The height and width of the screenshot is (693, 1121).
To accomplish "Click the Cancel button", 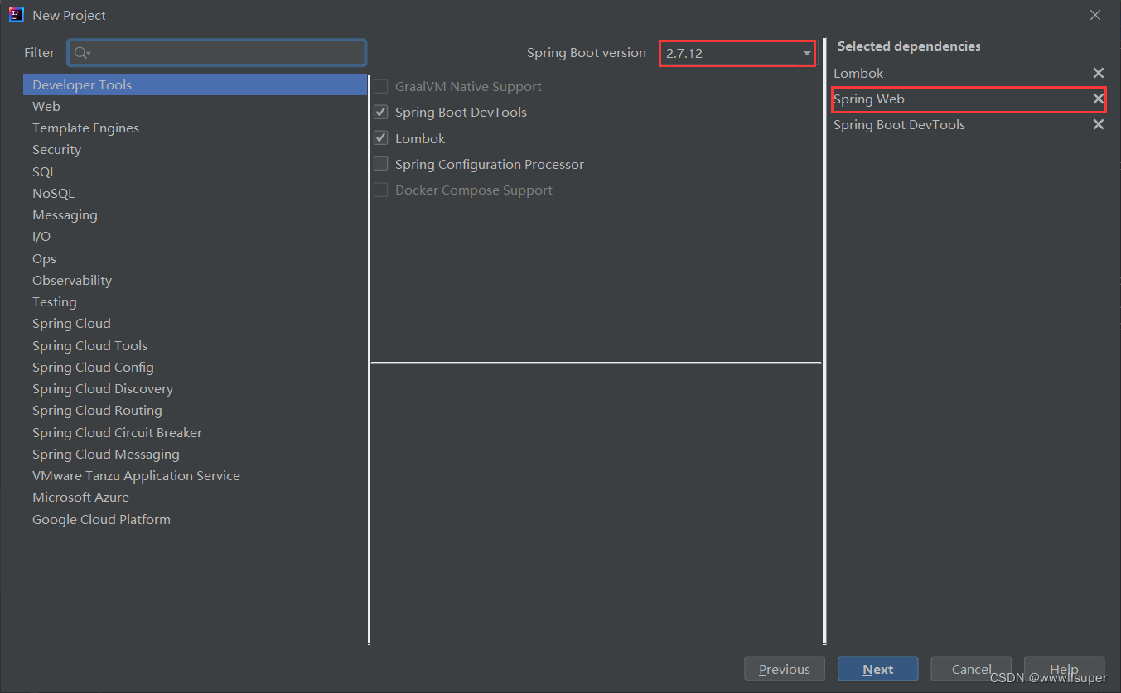I will tap(971, 669).
